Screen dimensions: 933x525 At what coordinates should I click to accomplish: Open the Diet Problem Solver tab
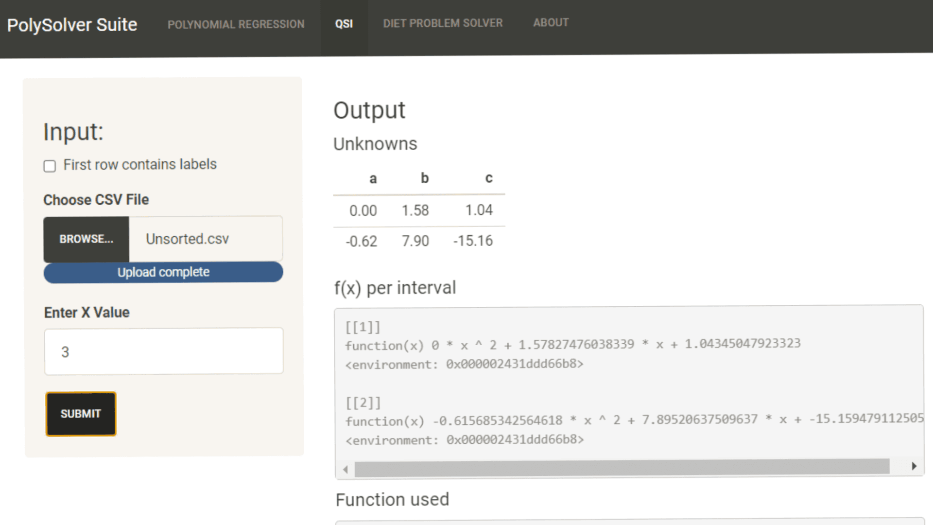443,23
